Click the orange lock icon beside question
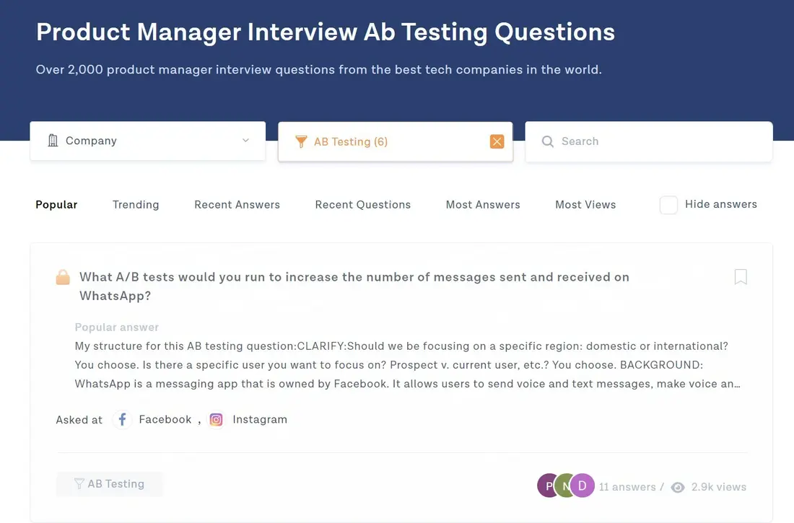This screenshot has width=794, height=523. click(x=63, y=277)
